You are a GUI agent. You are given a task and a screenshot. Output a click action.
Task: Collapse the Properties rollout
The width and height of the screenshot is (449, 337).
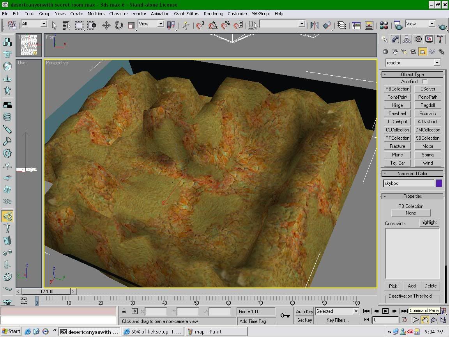click(412, 196)
